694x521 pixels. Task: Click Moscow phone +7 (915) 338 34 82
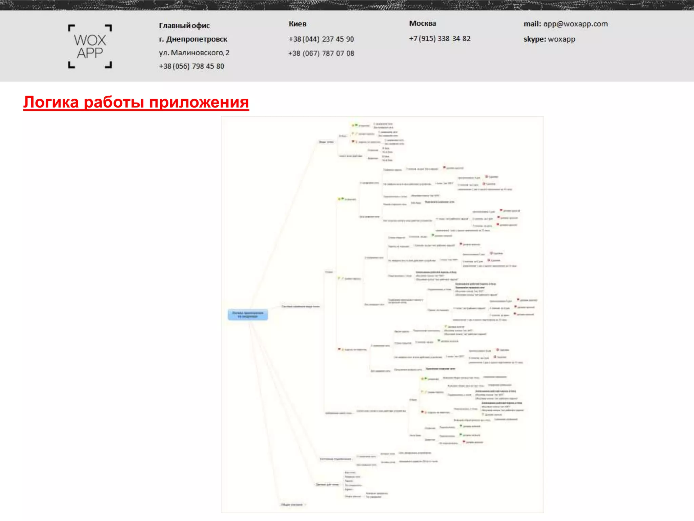(440, 39)
